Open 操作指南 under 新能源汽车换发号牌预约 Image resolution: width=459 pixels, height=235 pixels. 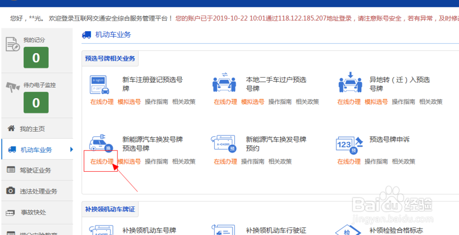pos(252,161)
